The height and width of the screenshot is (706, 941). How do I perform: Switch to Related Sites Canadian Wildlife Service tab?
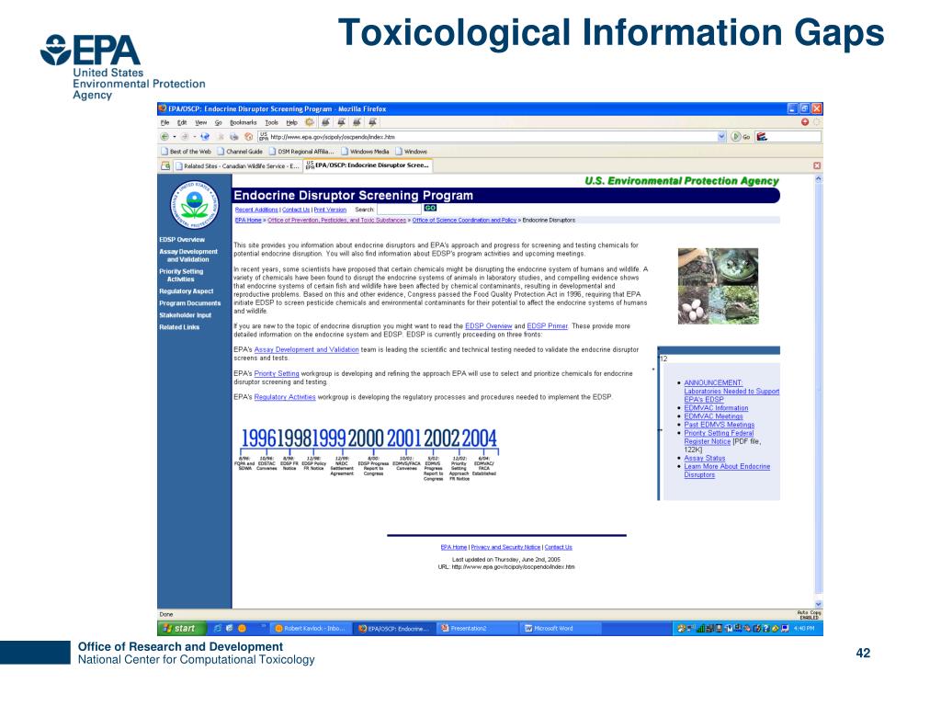(x=237, y=165)
